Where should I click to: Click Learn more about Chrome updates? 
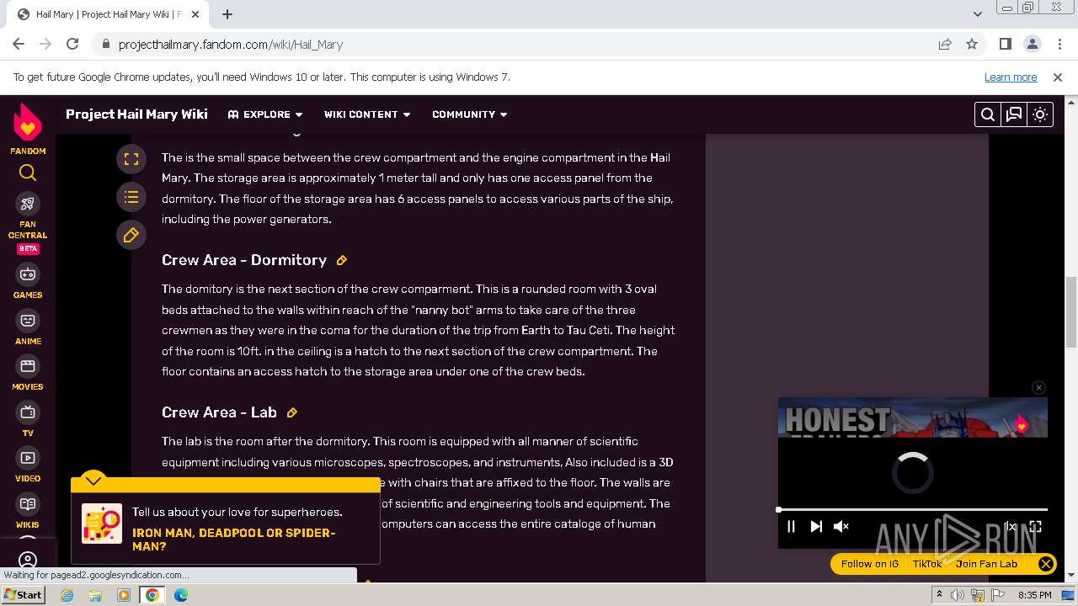(1011, 77)
